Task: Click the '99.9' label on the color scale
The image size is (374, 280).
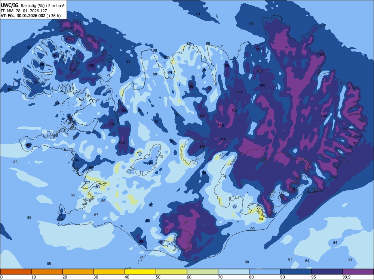Action: pos(346,277)
